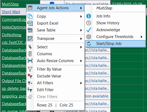Click the MultiStep submenu header text
Viewport: 147px width, 112px height.
pos(104,8)
